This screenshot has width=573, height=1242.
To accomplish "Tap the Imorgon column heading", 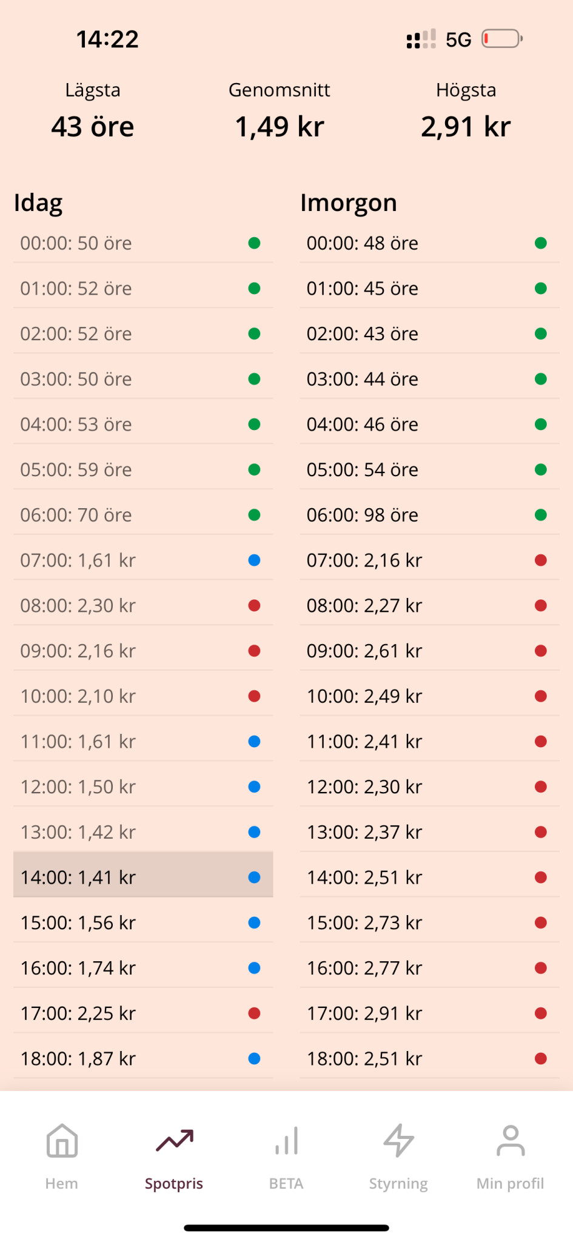I will [349, 203].
